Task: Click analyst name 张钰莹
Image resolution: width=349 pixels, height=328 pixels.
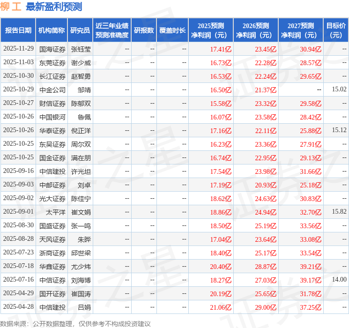Action: pyautogui.click(x=81, y=49)
